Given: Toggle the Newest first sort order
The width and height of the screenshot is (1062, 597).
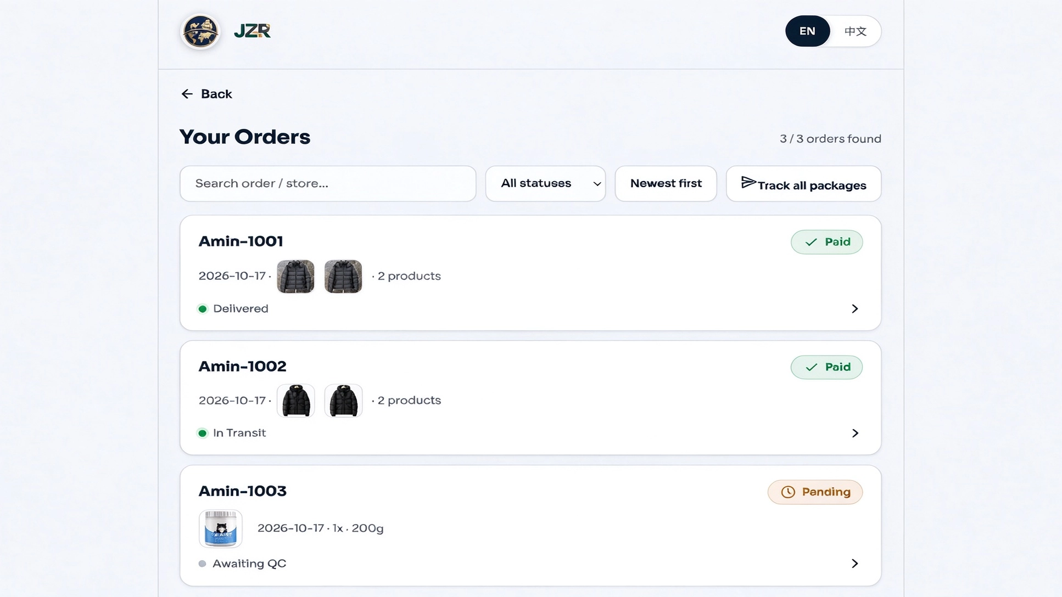Looking at the screenshot, I should coord(666,184).
